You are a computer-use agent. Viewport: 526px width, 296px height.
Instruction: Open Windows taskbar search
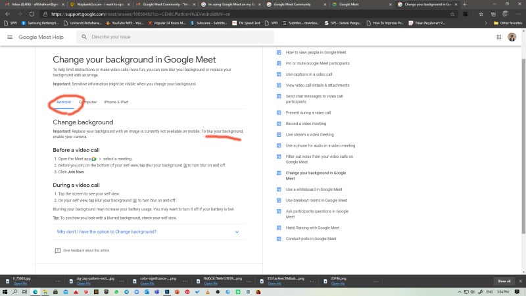tap(14, 292)
